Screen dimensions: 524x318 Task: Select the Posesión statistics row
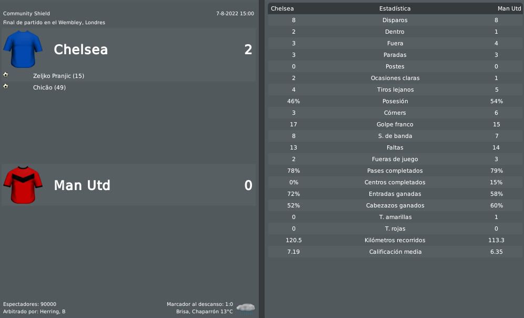[395, 101]
